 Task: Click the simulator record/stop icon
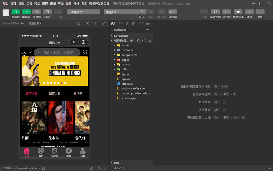coord(87,24)
